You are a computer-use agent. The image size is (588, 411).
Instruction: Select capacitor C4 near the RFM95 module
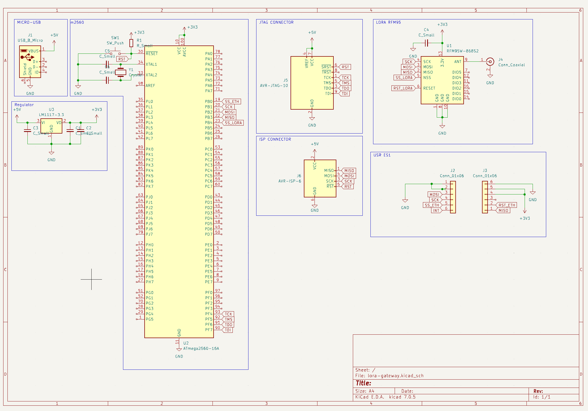point(426,43)
